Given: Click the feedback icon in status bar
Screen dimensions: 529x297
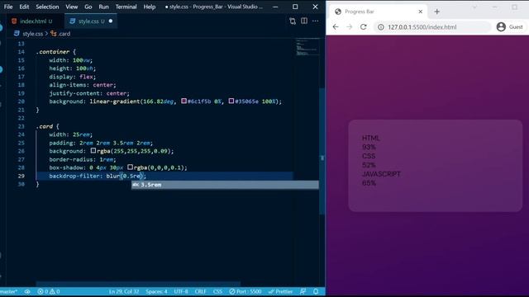Looking at the screenshot, I should click(303, 291).
